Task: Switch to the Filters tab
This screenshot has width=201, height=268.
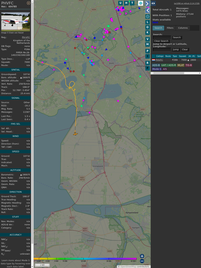Action: click(170, 28)
